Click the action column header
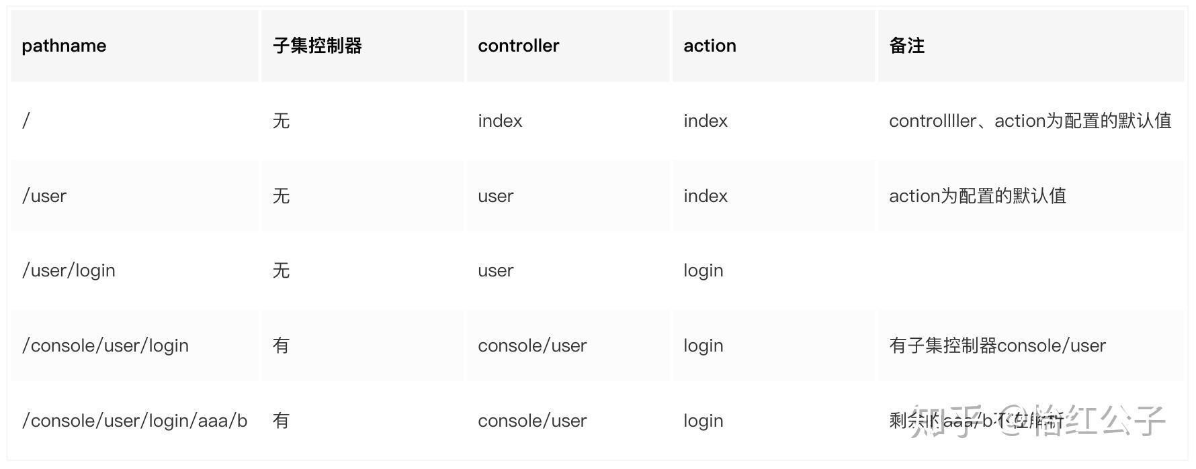This screenshot has width=1196, height=469. click(x=710, y=46)
